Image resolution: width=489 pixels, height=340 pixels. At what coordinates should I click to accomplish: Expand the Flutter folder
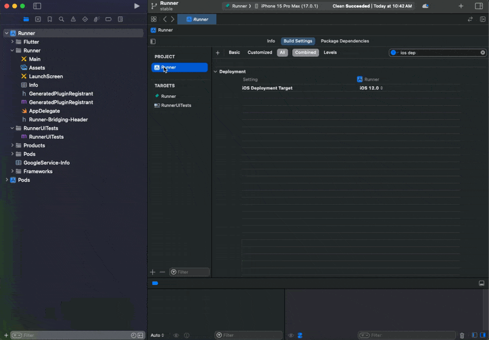(x=12, y=42)
